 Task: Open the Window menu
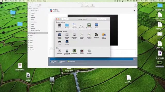point(39,1)
